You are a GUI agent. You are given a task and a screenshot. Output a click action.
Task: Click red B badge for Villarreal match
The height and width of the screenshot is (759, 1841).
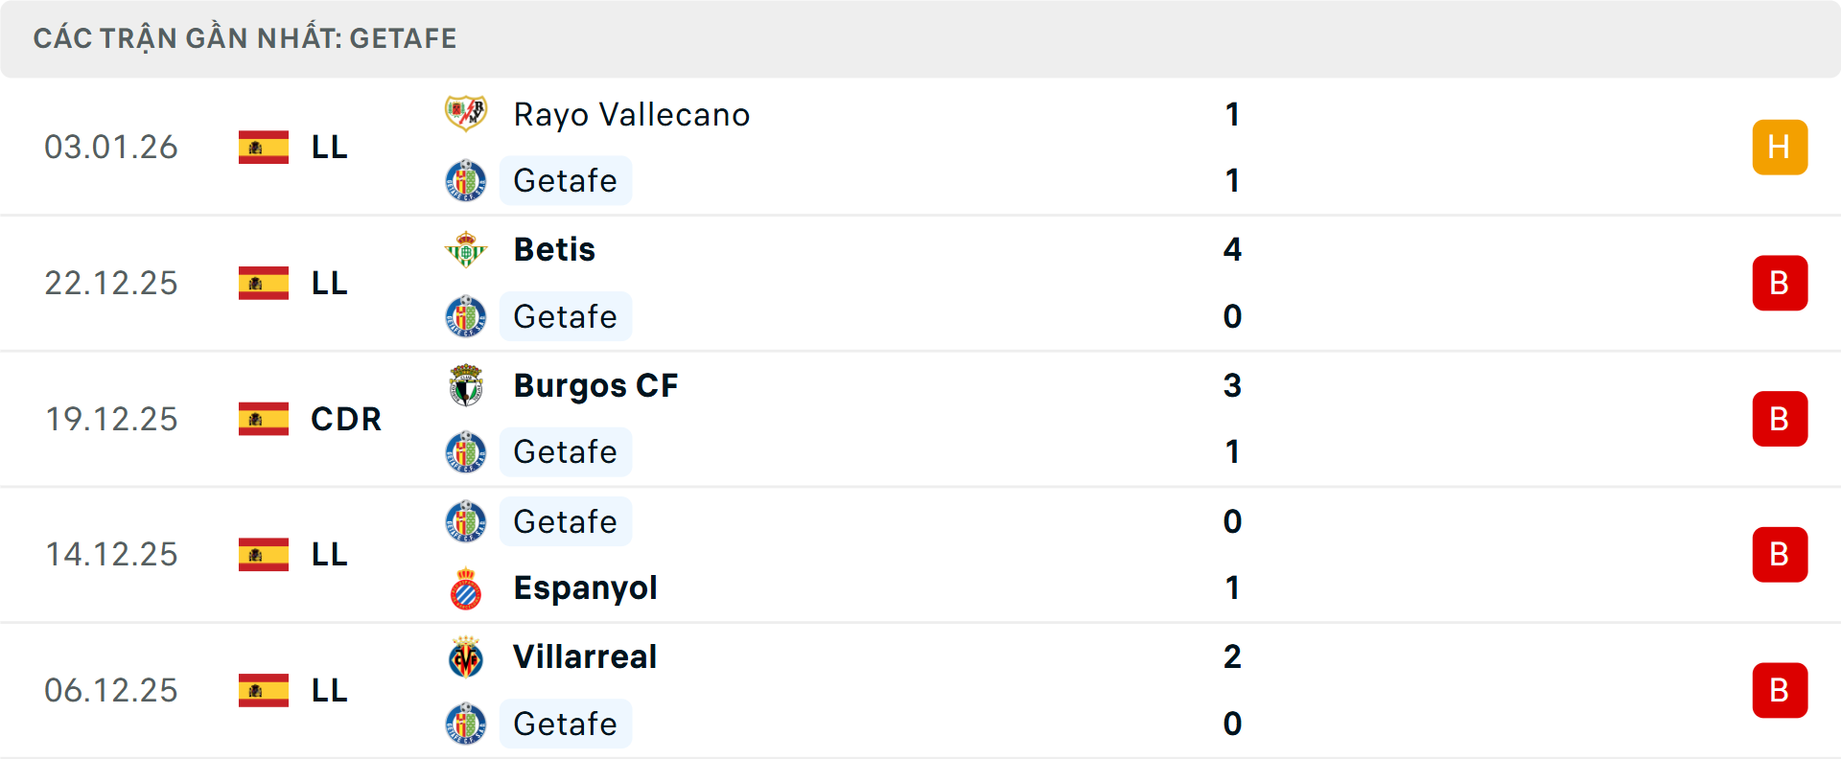[x=1780, y=690]
